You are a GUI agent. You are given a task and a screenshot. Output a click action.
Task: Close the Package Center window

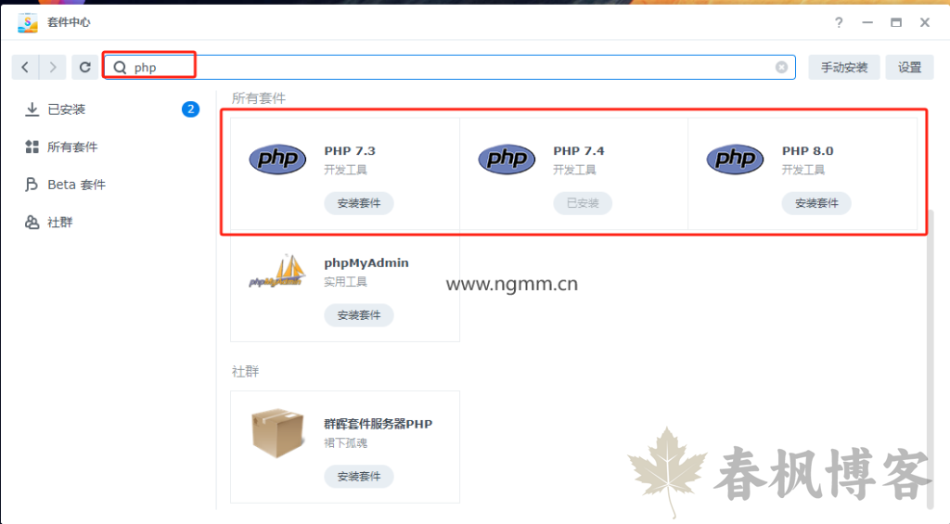pos(925,22)
